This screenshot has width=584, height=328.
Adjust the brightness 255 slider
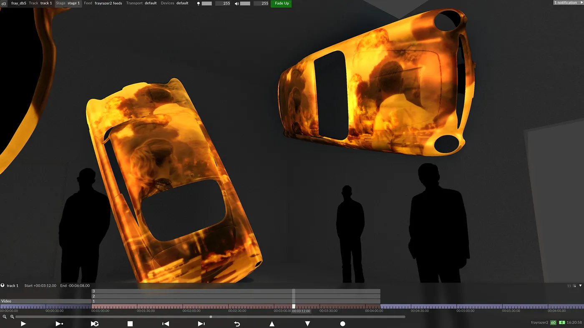(207, 3)
